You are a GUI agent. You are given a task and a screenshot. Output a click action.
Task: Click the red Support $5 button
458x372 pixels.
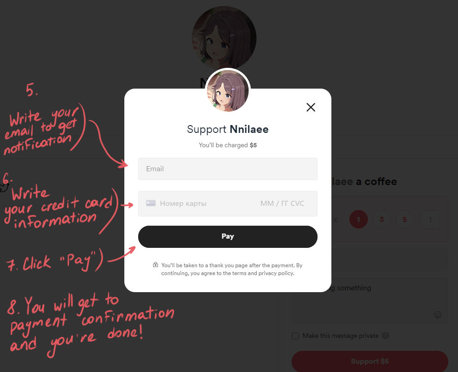tap(369, 361)
